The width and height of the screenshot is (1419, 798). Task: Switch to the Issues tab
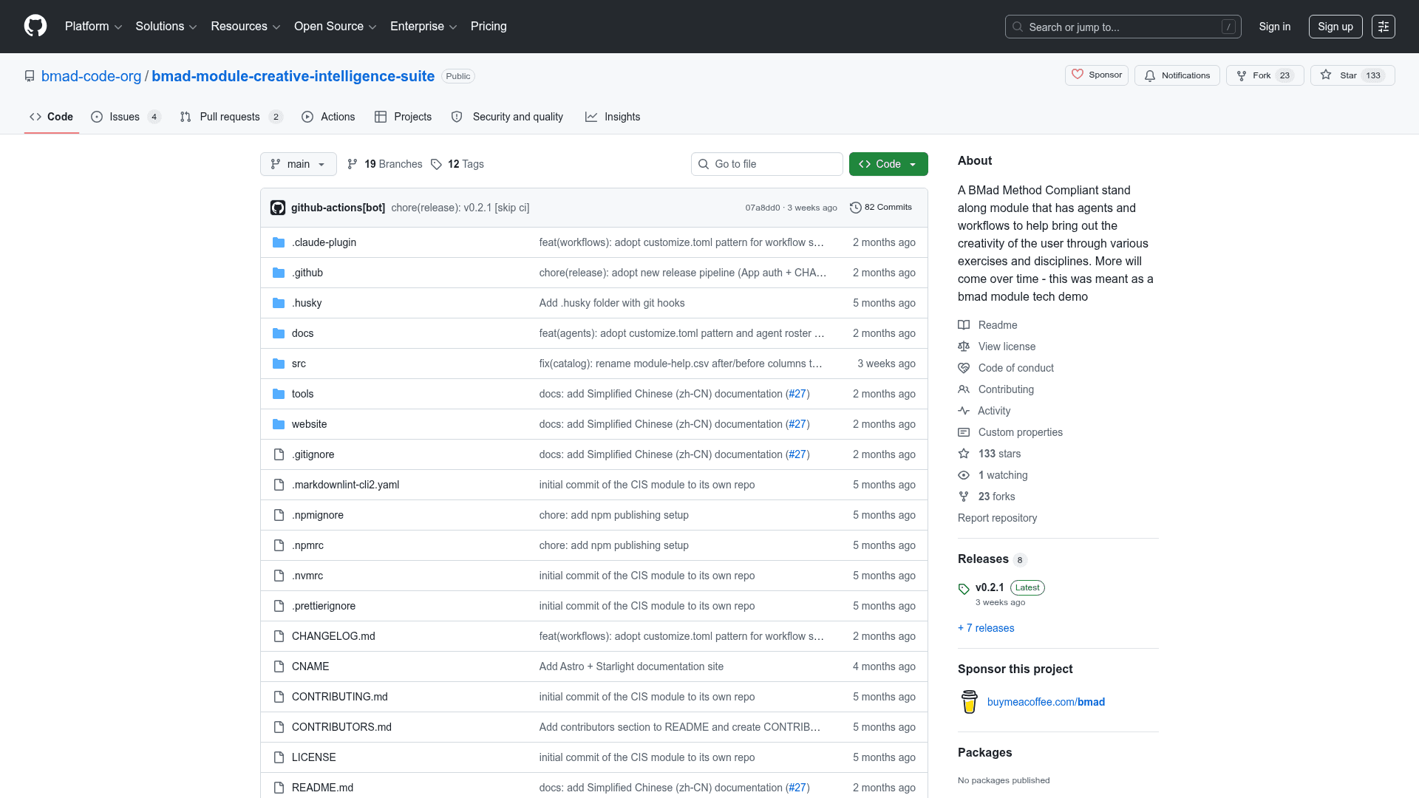pyautogui.click(x=126, y=117)
